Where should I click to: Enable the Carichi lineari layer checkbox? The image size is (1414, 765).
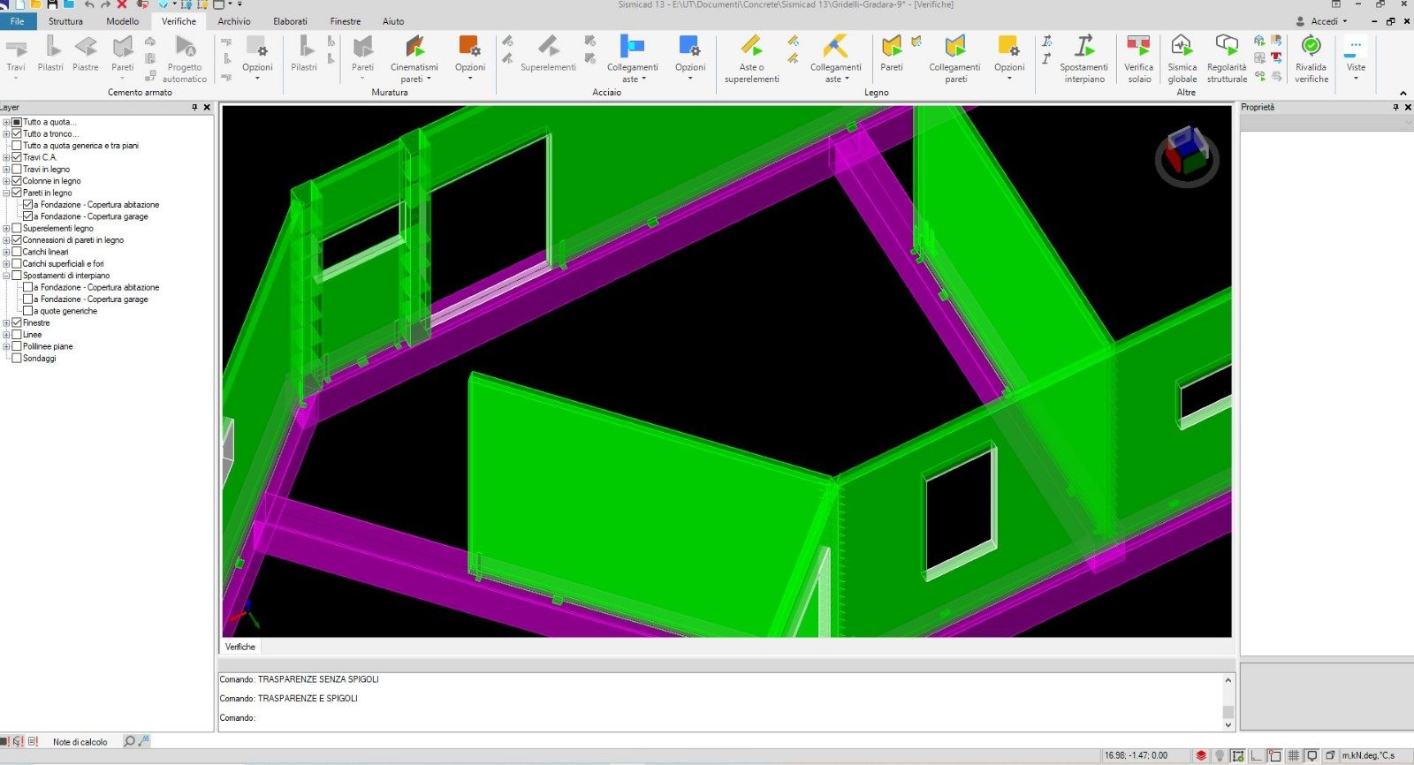point(17,252)
